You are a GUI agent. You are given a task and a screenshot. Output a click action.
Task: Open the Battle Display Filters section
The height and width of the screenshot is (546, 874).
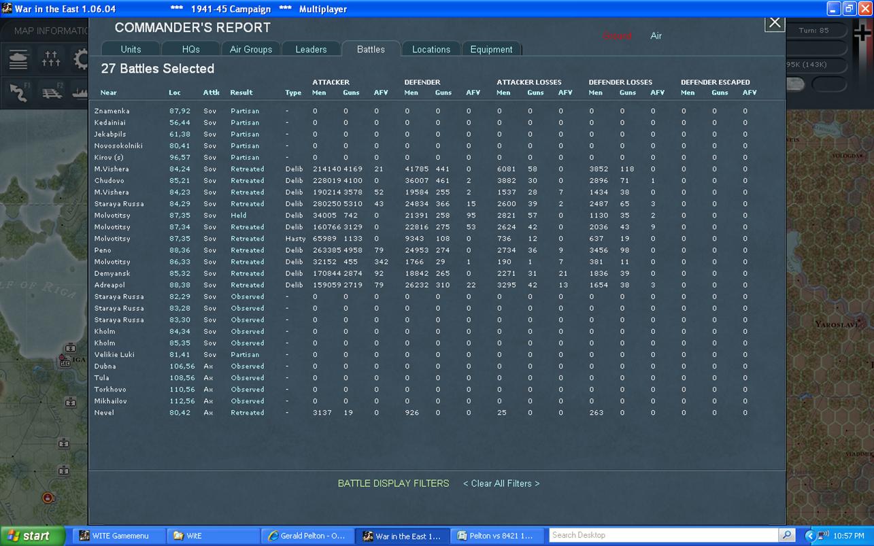(x=393, y=483)
